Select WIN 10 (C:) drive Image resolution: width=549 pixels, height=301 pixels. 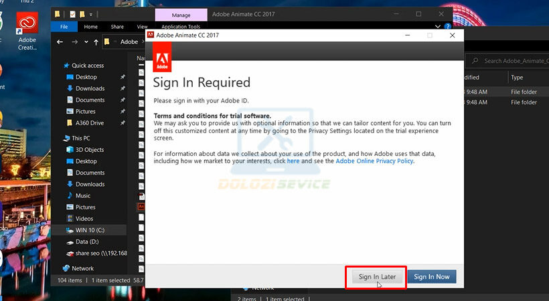click(x=90, y=230)
